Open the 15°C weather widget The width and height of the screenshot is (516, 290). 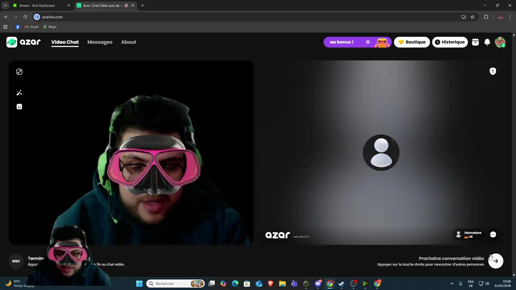coord(19,284)
